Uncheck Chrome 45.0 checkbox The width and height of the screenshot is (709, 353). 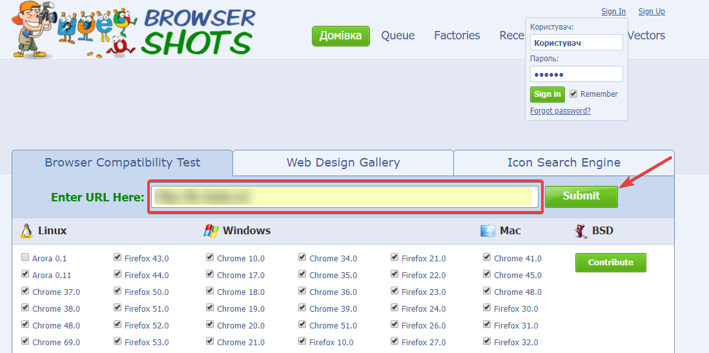487,274
